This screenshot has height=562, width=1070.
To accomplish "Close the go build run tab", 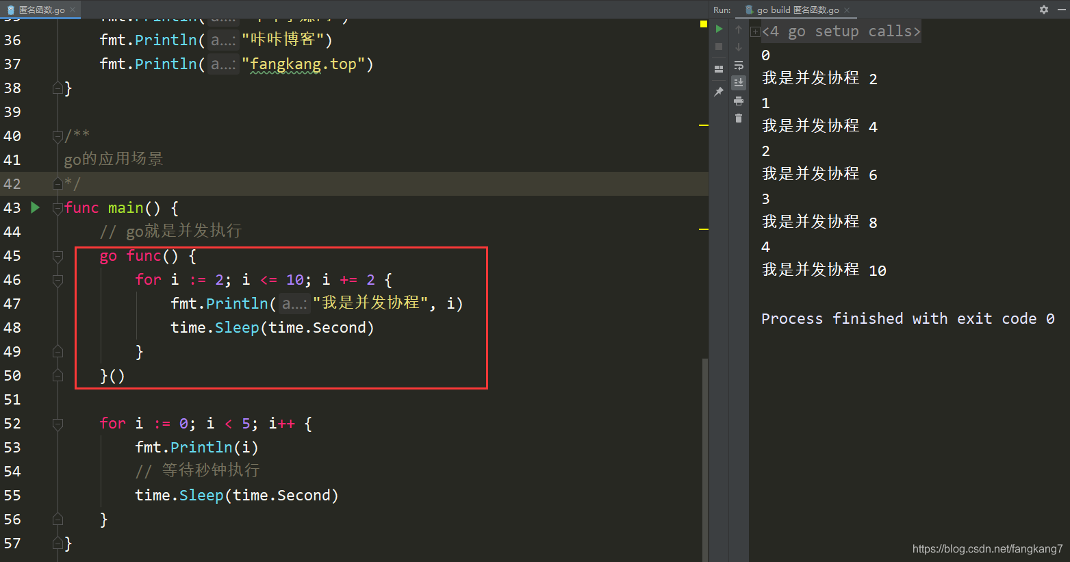I will [847, 10].
